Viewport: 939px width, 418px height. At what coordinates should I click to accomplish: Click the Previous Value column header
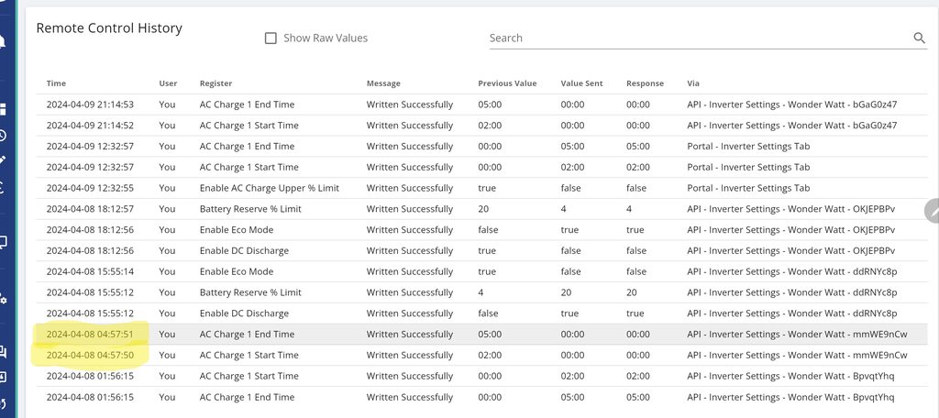pyautogui.click(x=507, y=83)
